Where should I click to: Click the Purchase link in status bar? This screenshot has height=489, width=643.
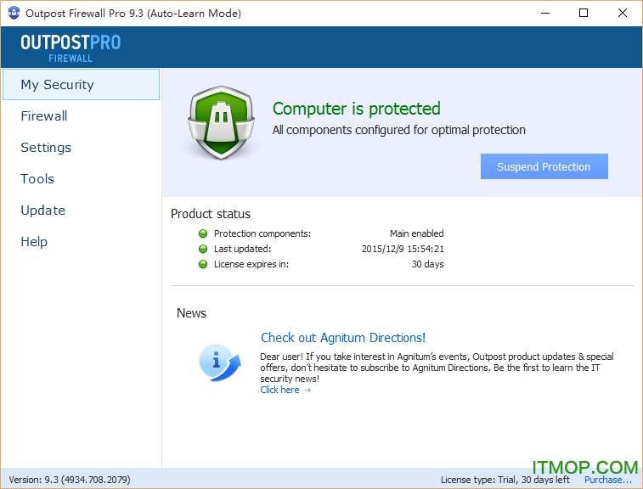[607, 480]
